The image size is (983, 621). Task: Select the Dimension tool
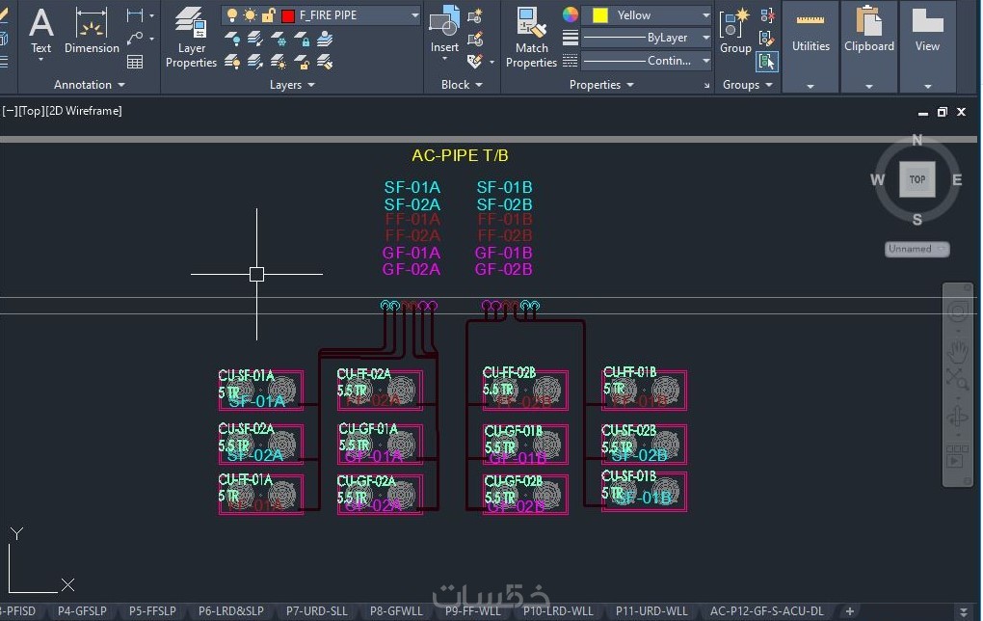tap(92, 32)
